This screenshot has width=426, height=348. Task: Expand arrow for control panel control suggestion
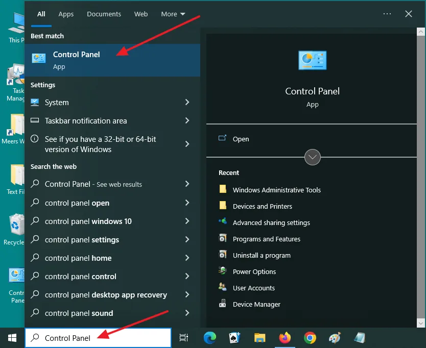[187, 276]
